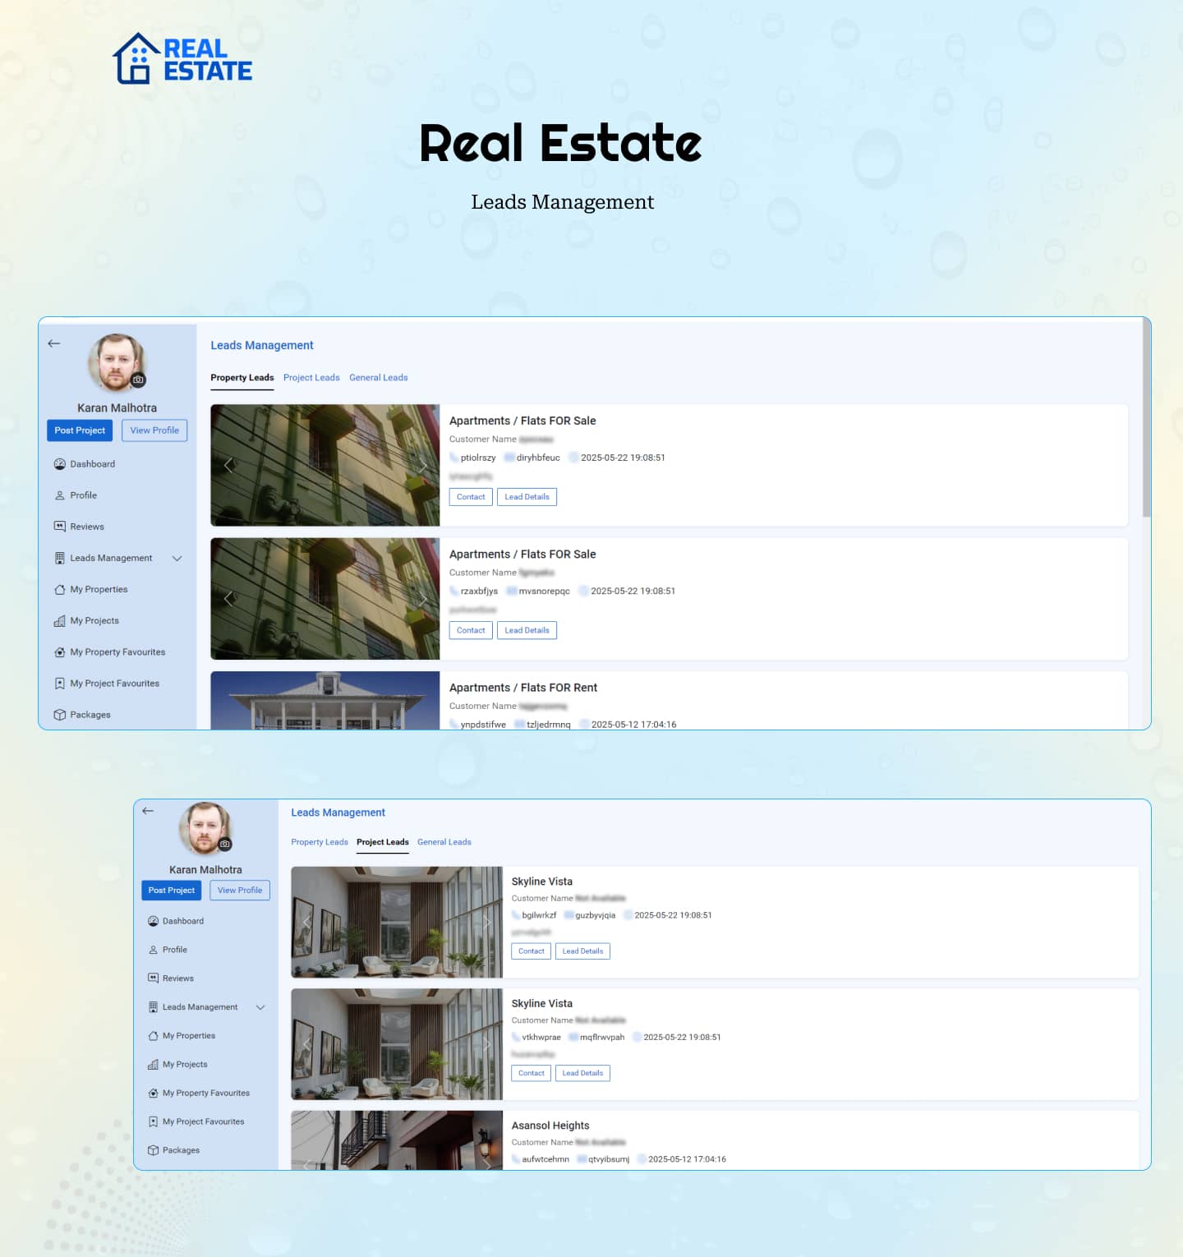Show next image on first Flats FOR Sale card
This screenshot has height=1257, width=1183.
point(422,465)
